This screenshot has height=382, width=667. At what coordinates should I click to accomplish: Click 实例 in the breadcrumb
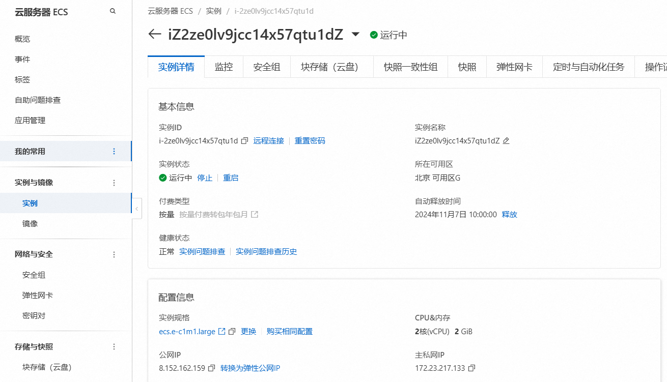tap(214, 11)
